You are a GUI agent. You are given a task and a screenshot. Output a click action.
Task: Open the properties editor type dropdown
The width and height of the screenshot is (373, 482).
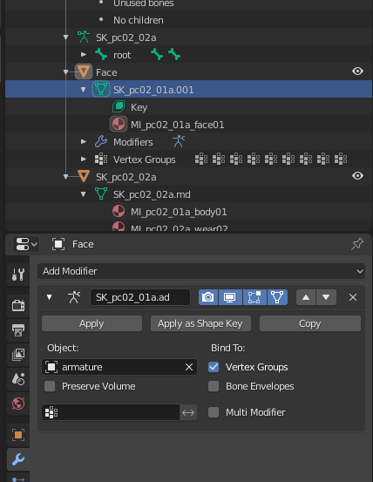point(26,244)
